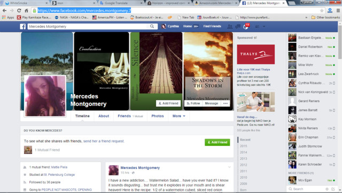
Task: Open the Chrome menu hamburger icon
Action: (x=338, y=11)
